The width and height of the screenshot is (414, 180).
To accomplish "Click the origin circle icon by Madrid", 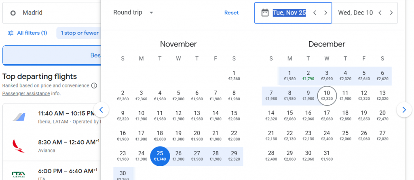I will pyautogui.click(x=13, y=13).
